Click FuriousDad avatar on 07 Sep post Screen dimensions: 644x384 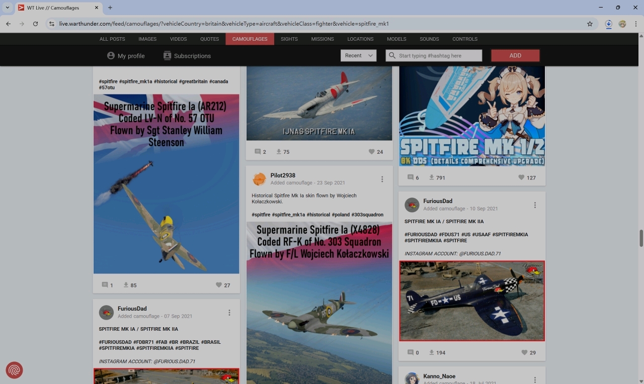point(106,312)
